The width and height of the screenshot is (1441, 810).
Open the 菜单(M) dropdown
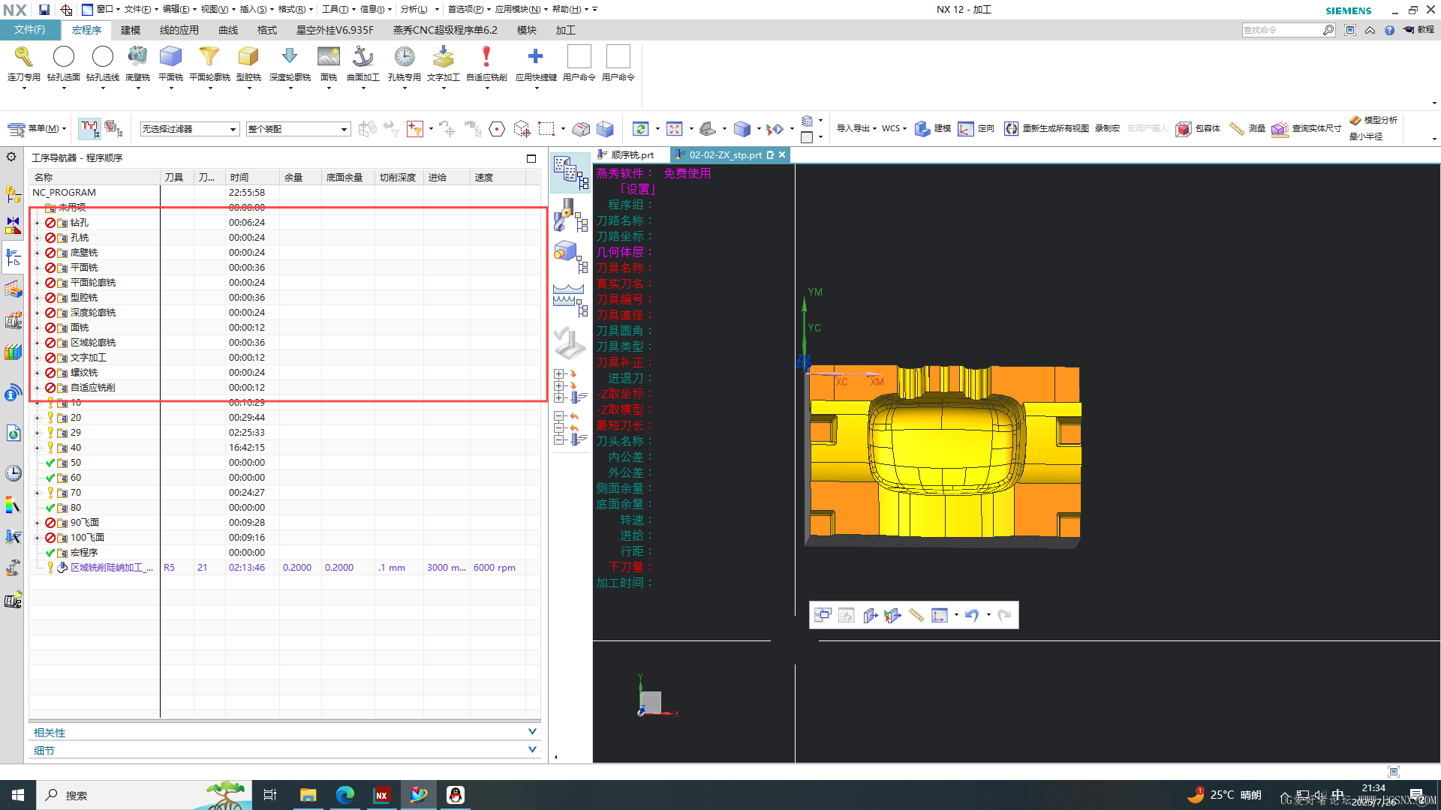[x=38, y=128]
